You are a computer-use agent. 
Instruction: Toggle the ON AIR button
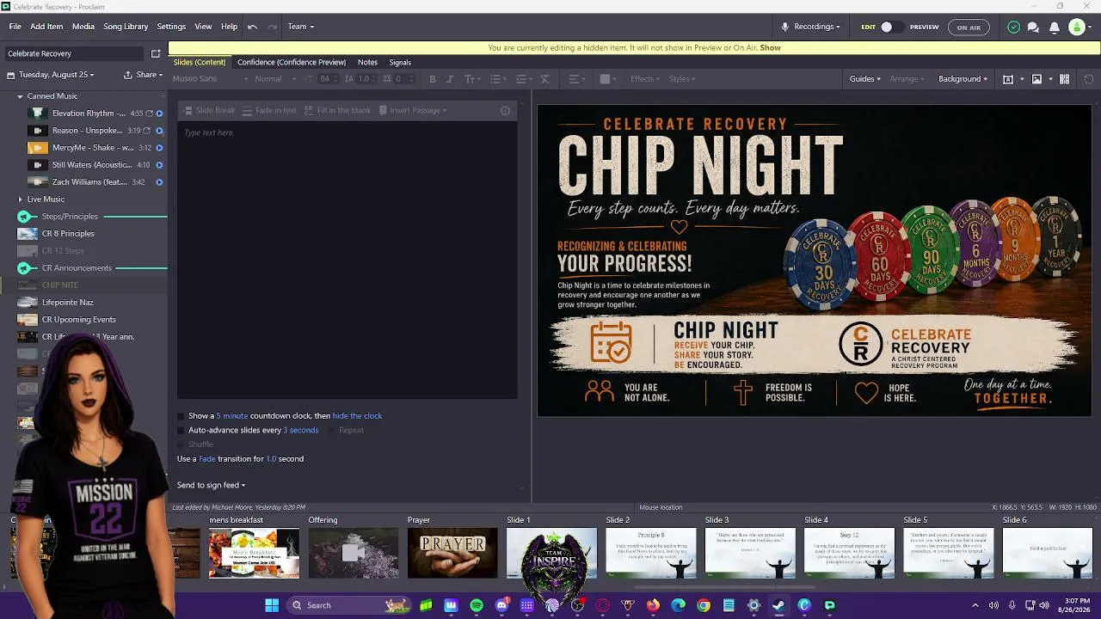tap(969, 28)
